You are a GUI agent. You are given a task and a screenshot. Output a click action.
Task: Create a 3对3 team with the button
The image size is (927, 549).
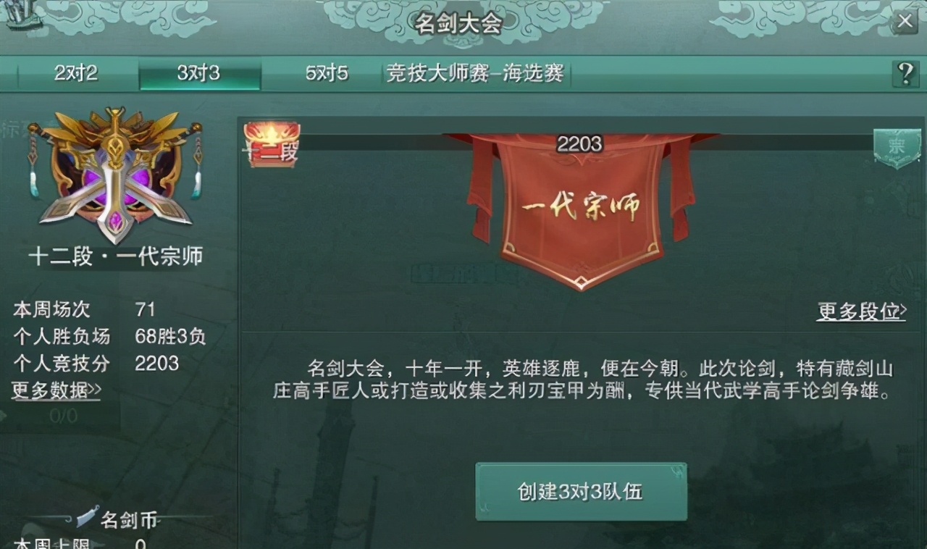(581, 492)
